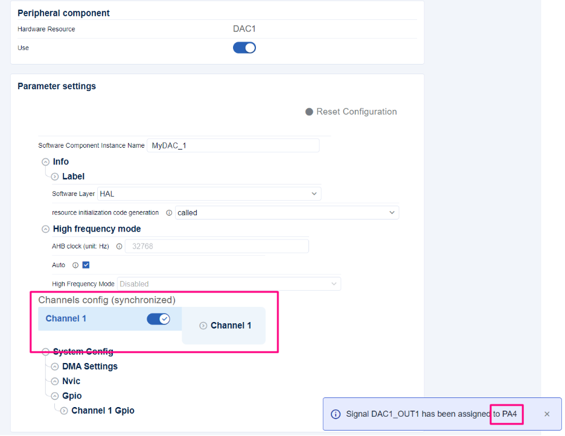Collapse the High frequency mode section
The image size is (565, 436).
point(45,229)
